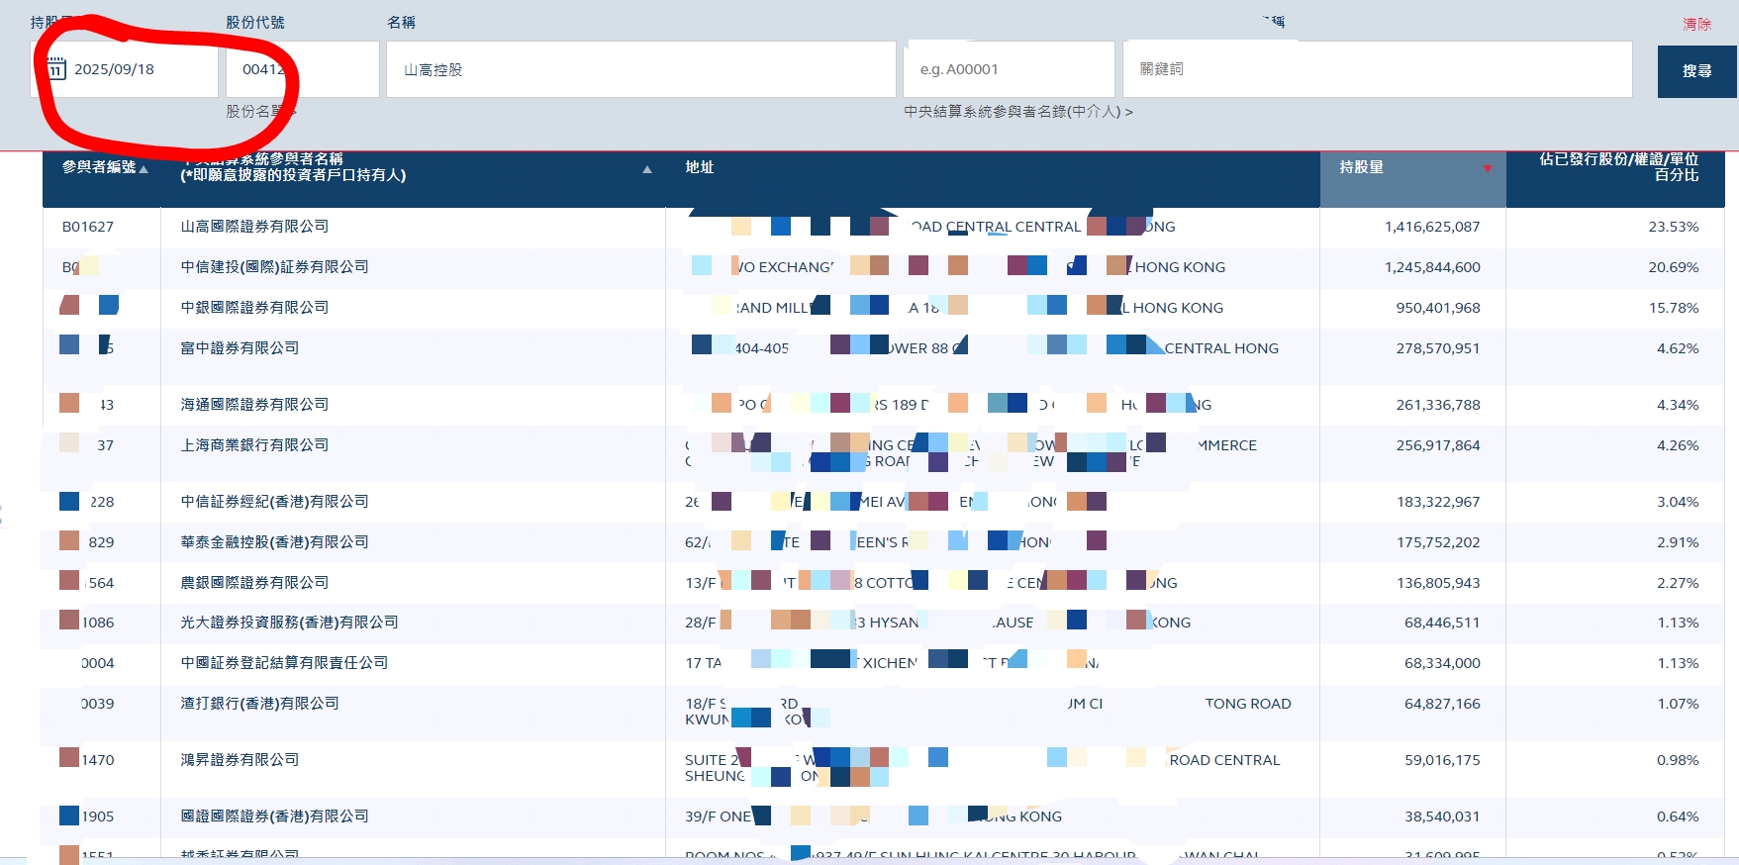Select 上海商業銀行有限公司

click(x=254, y=445)
